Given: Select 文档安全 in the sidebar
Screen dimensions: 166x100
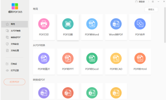Looking at the screenshot, I should click(x=15, y=44).
